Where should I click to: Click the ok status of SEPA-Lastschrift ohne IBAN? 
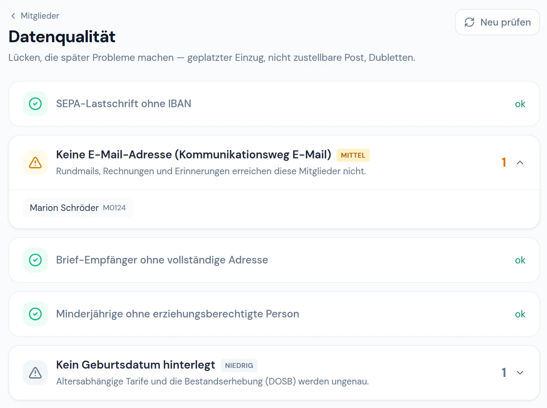click(520, 104)
